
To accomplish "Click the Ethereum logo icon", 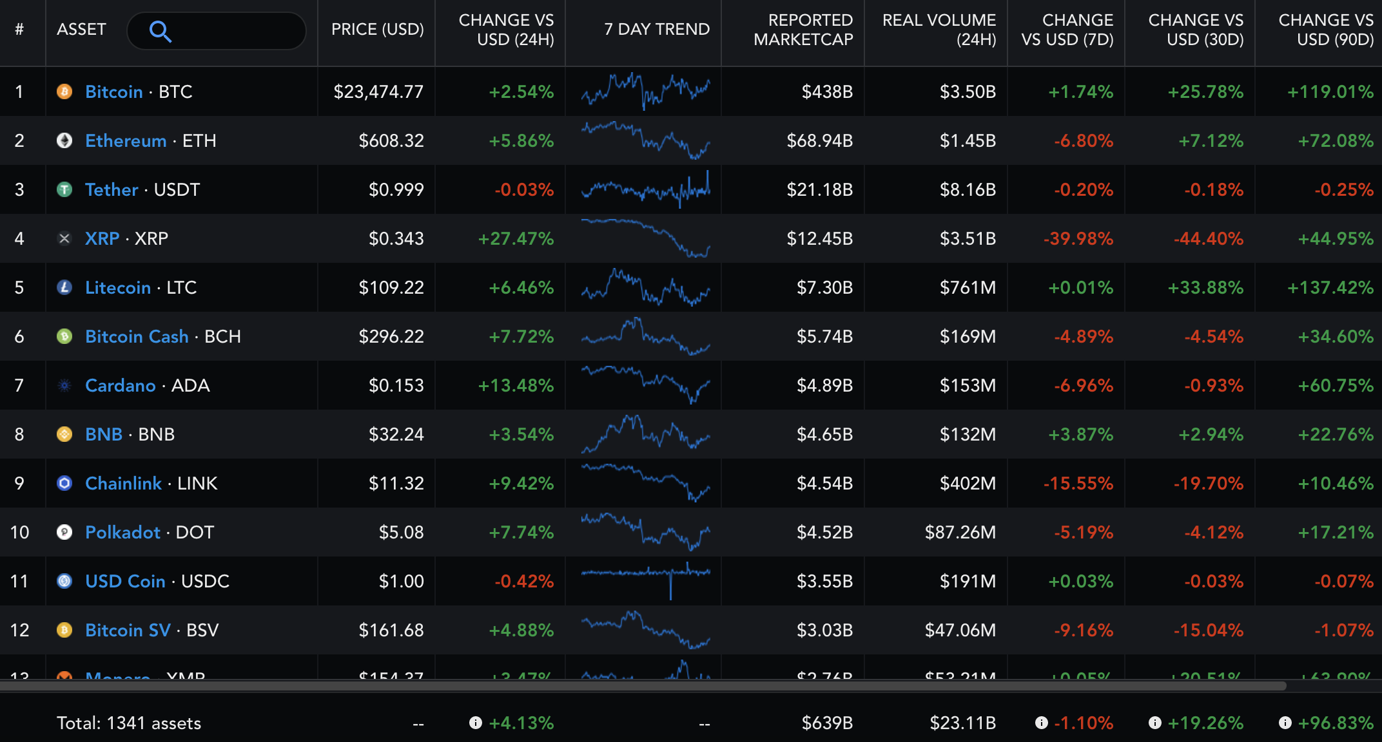I will click(64, 140).
